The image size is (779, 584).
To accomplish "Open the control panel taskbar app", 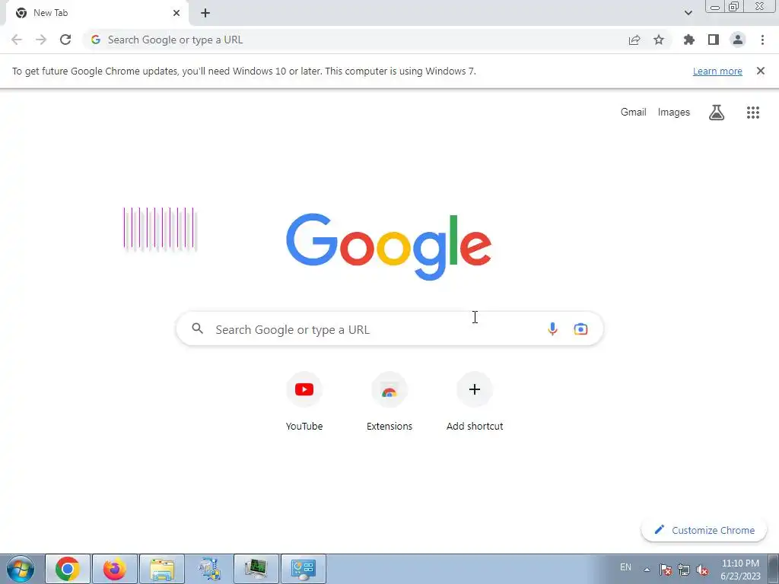I will (x=304, y=569).
